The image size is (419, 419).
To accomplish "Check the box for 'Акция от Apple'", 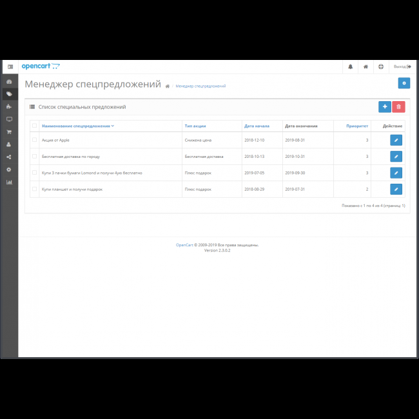I will [x=35, y=140].
